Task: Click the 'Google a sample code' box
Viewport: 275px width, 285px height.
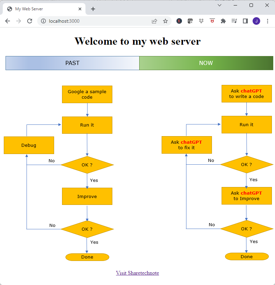Action: click(x=87, y=94)
